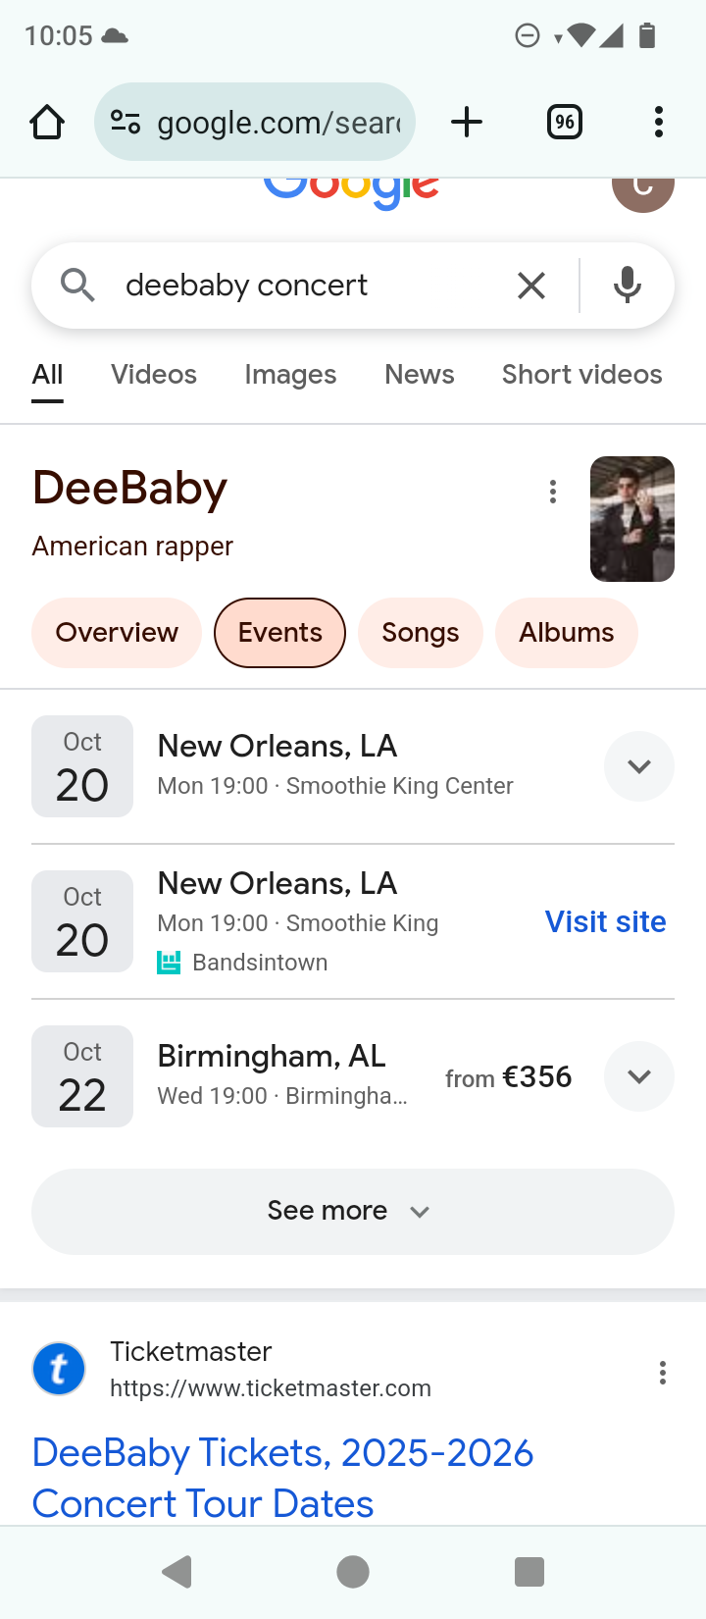Open Ticketmaster result options menu

[x=663, y=1373]
